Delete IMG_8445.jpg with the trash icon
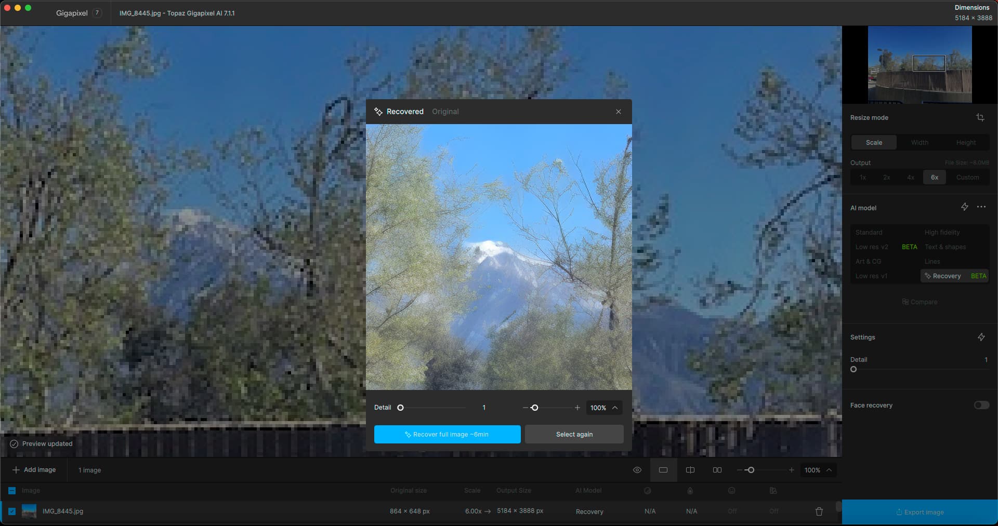998x526 pixels. click(x=819, y=511)
